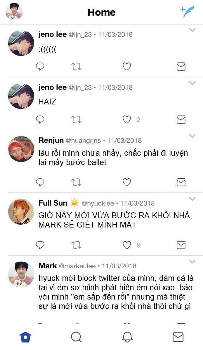Open own profile picture in the header

click(x=14, y=12)
